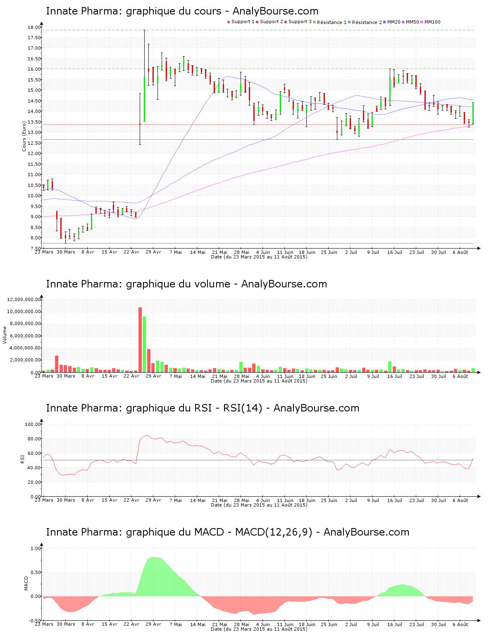
Task: Click '9 Juil' date on RSI chart axis
Action: (x=373, y=500)
